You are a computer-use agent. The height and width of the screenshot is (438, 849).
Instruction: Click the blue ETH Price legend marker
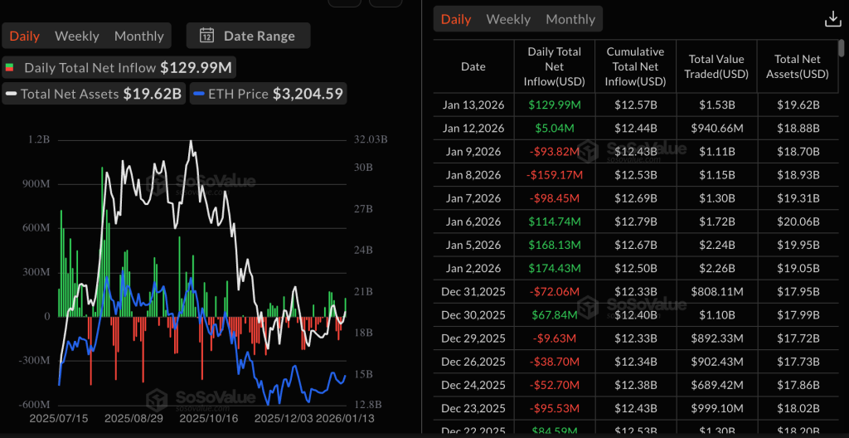click(199, 94)
